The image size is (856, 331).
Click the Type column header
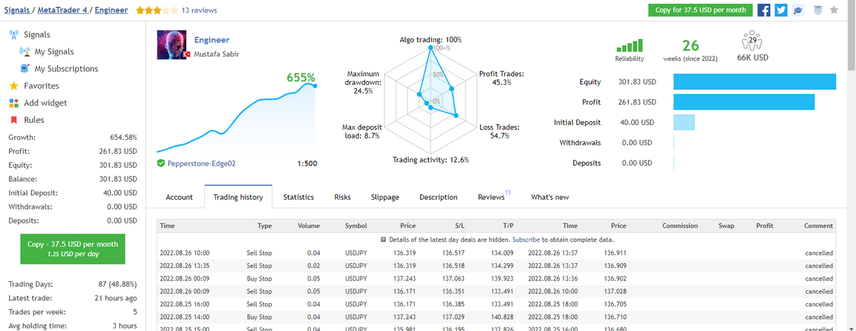(265, 226)
